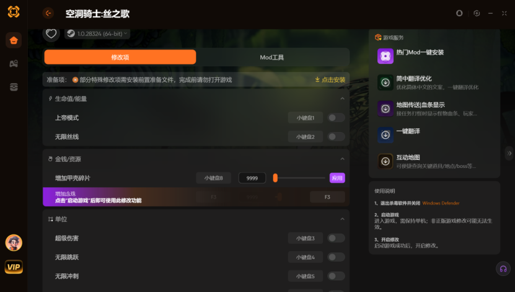Click the 游戏服务 box icon
515x292 pixels.
tap(378, 37)
